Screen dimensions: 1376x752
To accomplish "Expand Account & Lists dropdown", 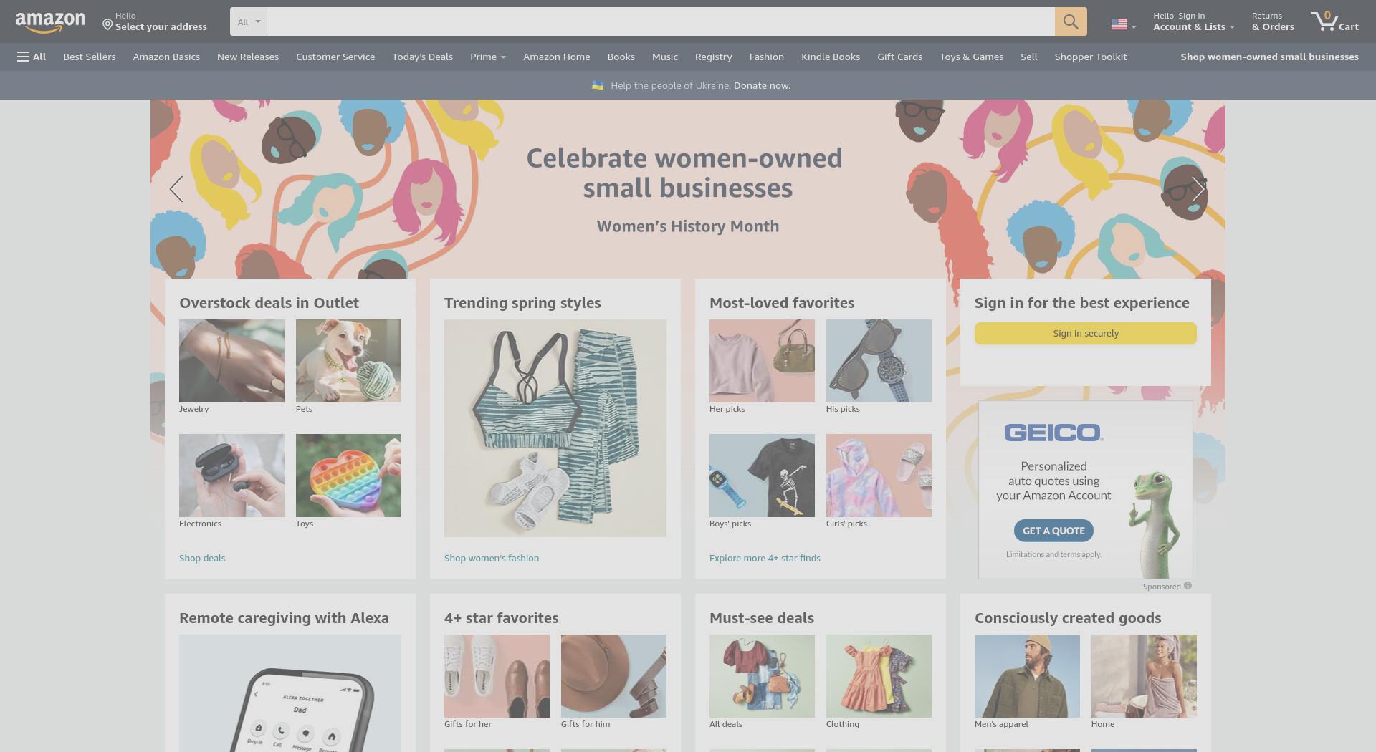I will (1193, 21).
